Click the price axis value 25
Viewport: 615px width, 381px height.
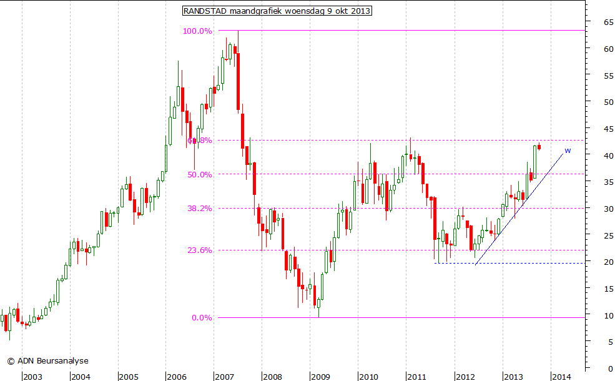608,235
